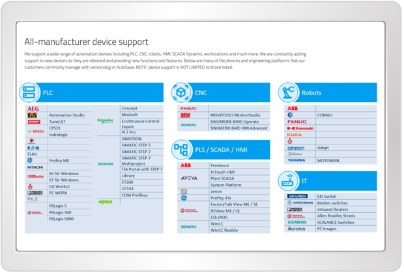
Task: Click the PLS / SCADA / HMI network icon
Action: click(181, 150)
